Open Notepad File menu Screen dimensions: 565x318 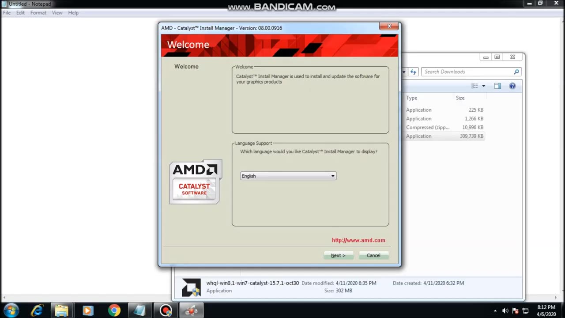tap(7, 13)
